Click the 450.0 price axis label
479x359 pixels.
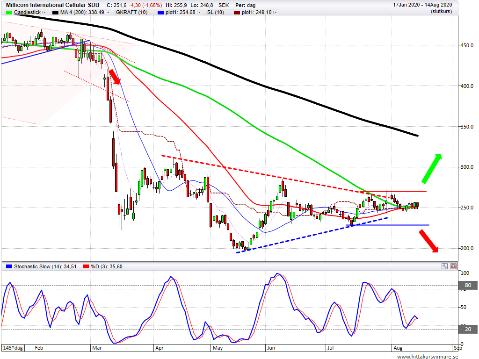click(467, 45)
